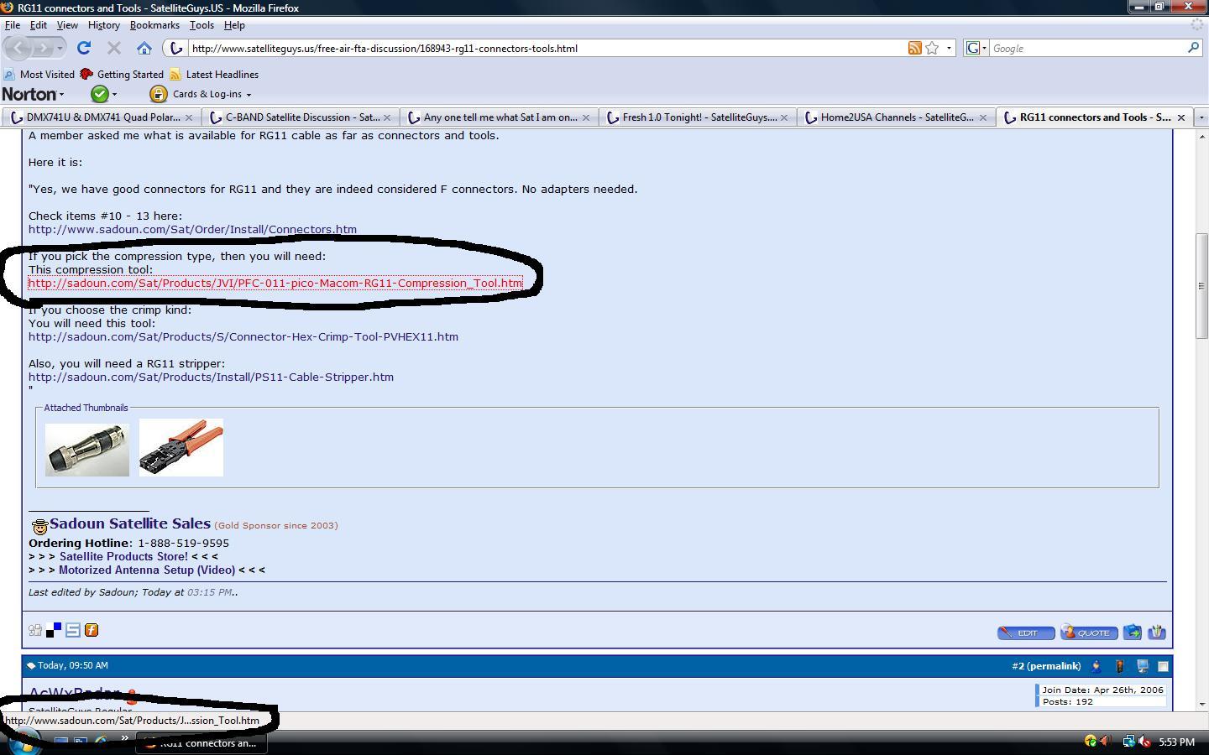The height and width of the screenshot is (755, 1209).
Task: Switch to Home2USA Channels tab
Action: (x=896, y=117)
